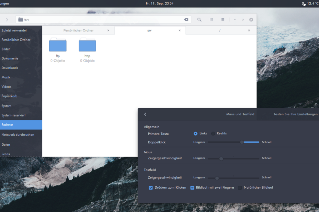Open the http folder

point(87,45)
